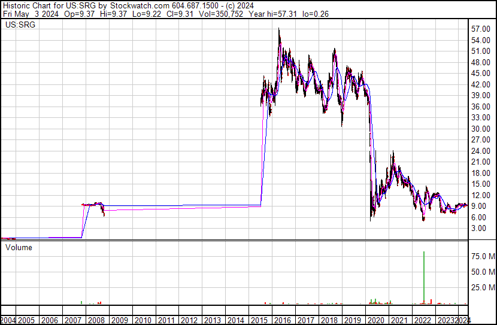The width and height of the screenshot is (497, 325).
Task: Click the 33.00 price axis label
Action: [481, 117]
